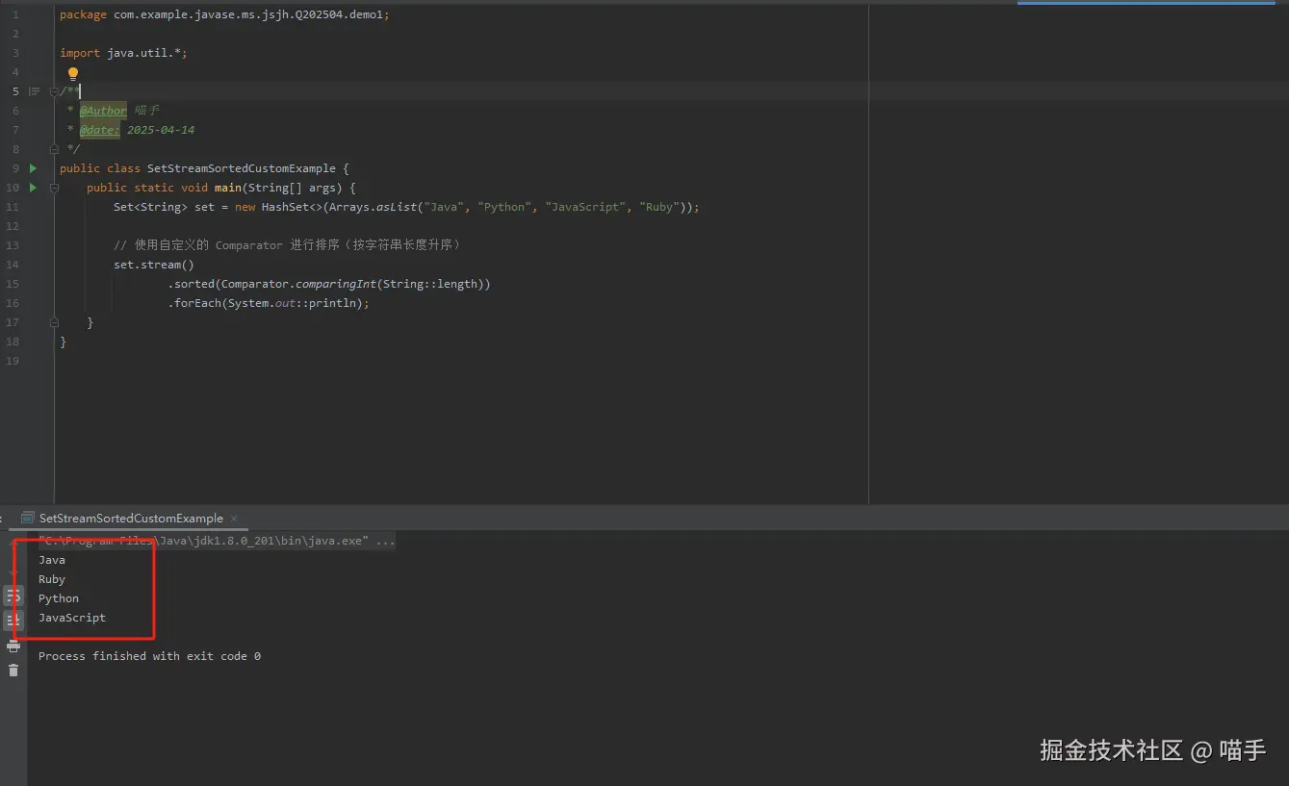Click line number 12 in the gutter
The width and height of the screenshot is (1289, 786).
click(x=13, y=226)
